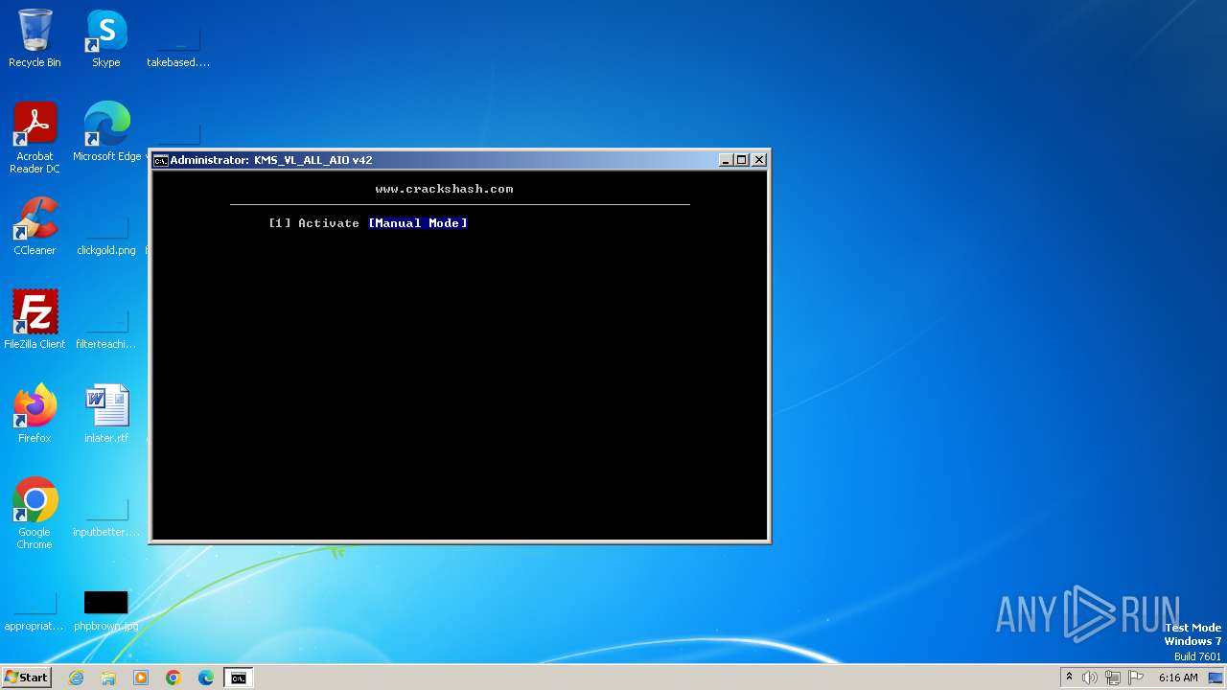The image size is (1227, 690).
Task: Click the command prompt taskbar button
Action: pos(238,678)
